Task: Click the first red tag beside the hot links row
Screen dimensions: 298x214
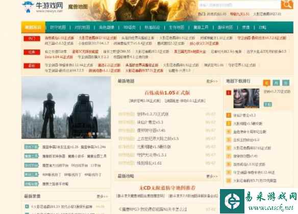Action: click(x=32, y=39)
